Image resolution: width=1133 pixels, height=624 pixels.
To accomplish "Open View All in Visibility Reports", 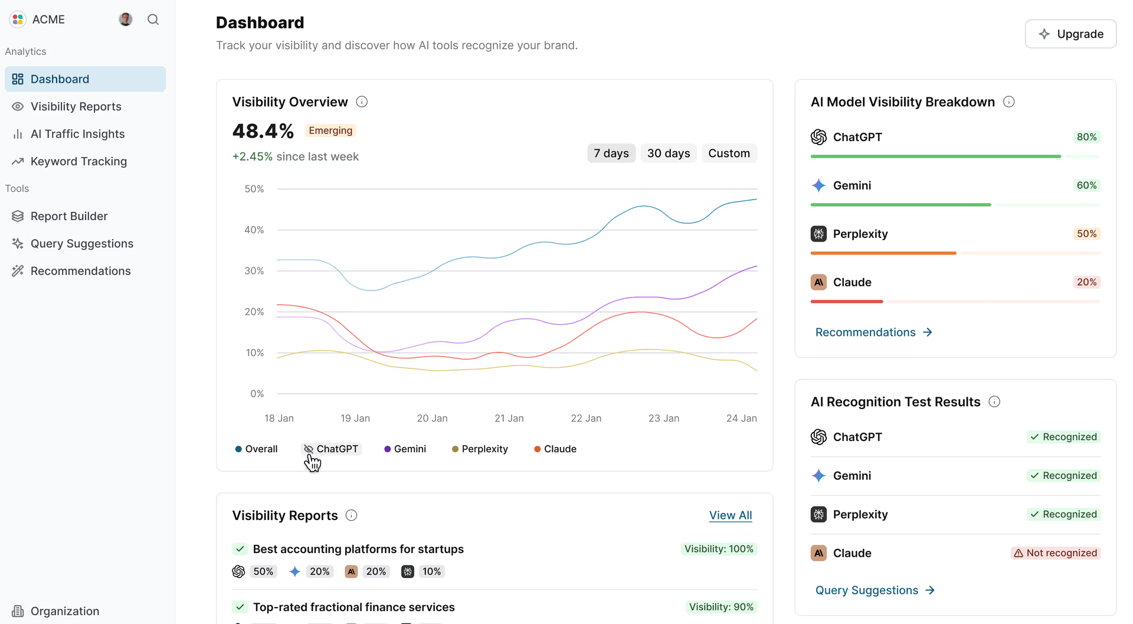I will point(730,515).
